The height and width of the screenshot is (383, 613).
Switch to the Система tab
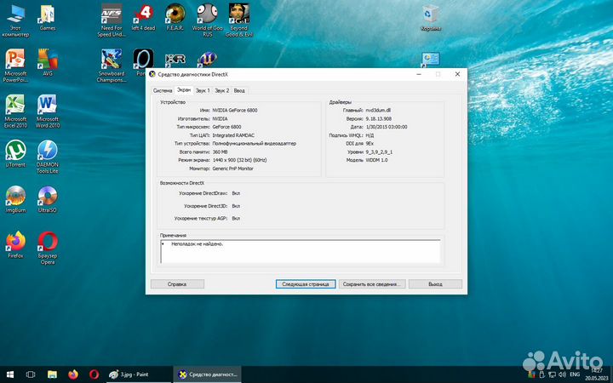click(x=163, y=89)
